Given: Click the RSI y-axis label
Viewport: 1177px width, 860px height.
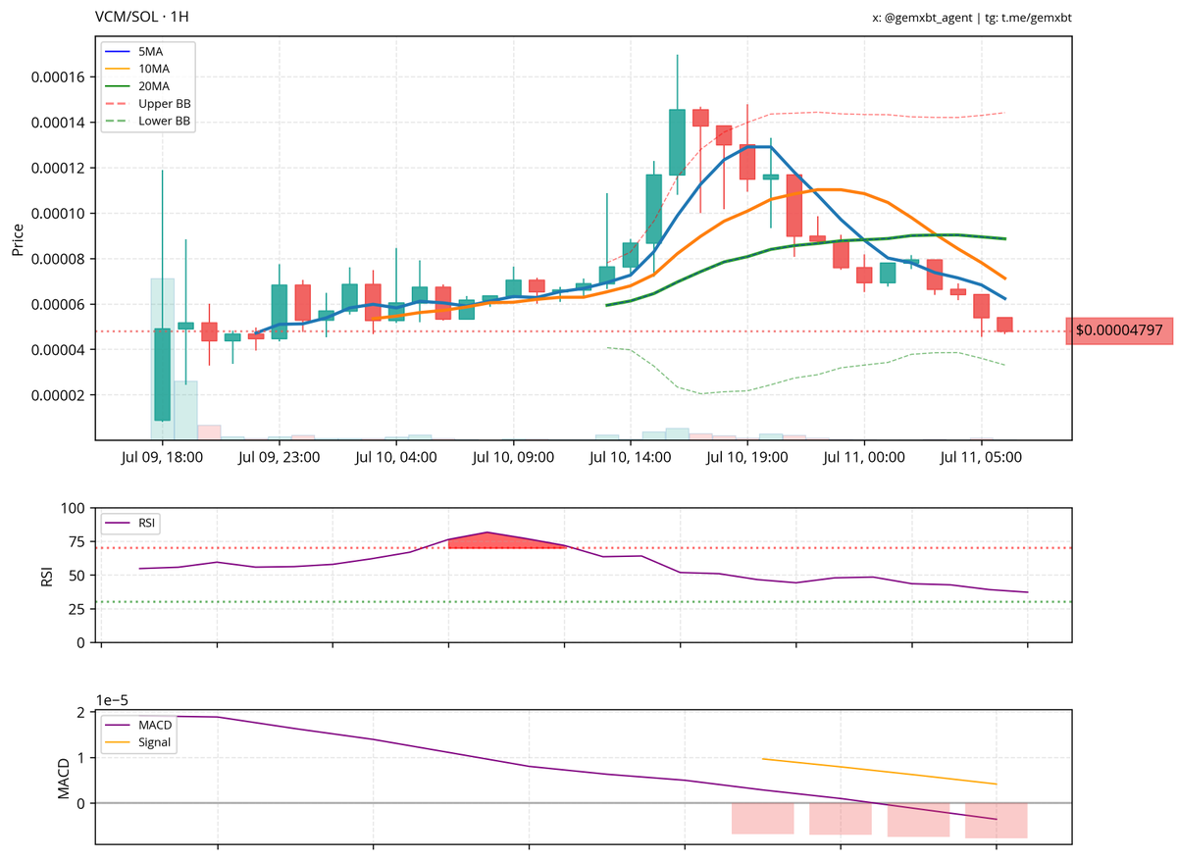Looking at the screenshot, I should (46, 576).
